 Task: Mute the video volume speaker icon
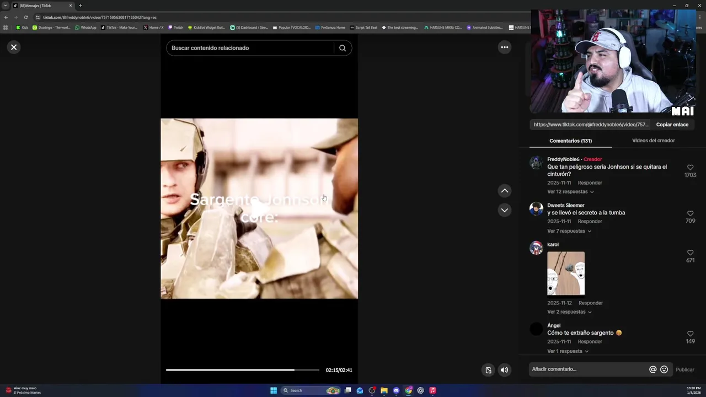click(x=504, y=370)
